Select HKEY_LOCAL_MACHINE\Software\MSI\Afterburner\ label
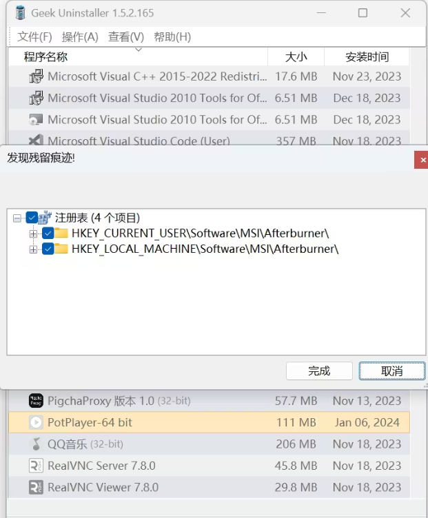The image size is (428, 518). coord(205,249)
